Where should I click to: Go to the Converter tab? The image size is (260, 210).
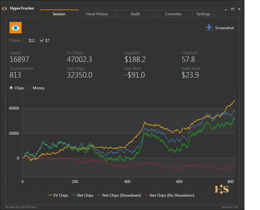pos(173,14)
